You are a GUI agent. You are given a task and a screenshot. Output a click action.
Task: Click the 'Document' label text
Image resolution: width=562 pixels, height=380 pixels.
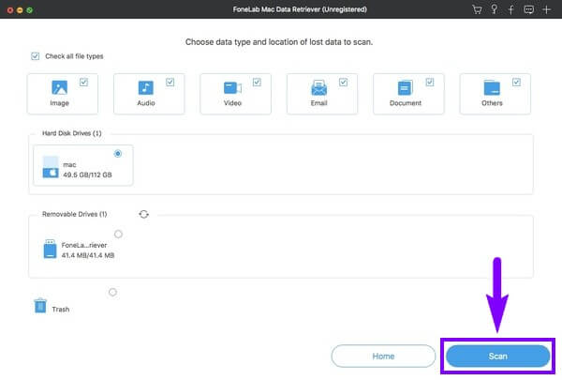point(406,103)
